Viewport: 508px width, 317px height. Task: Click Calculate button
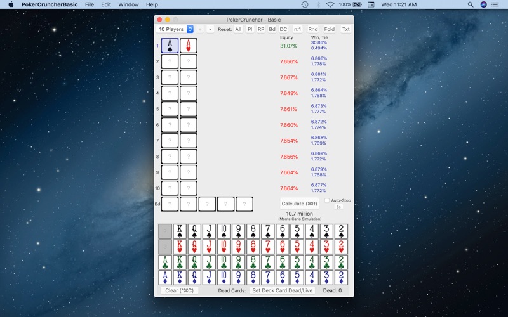click(x=299, y=204)
